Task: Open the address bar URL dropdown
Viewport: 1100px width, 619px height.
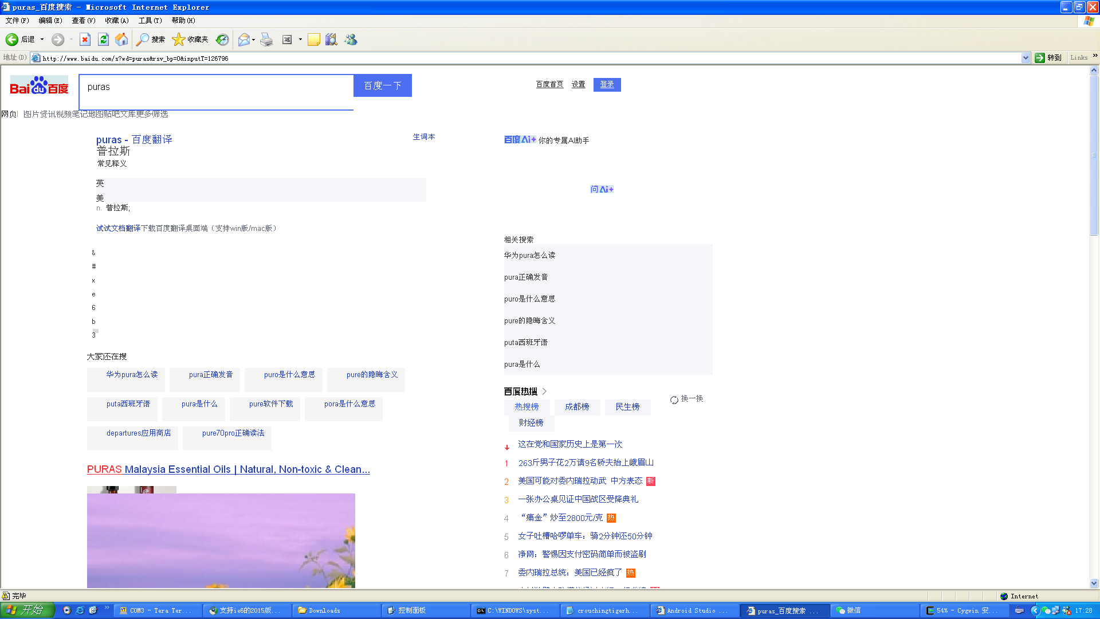Action: 1026,58
